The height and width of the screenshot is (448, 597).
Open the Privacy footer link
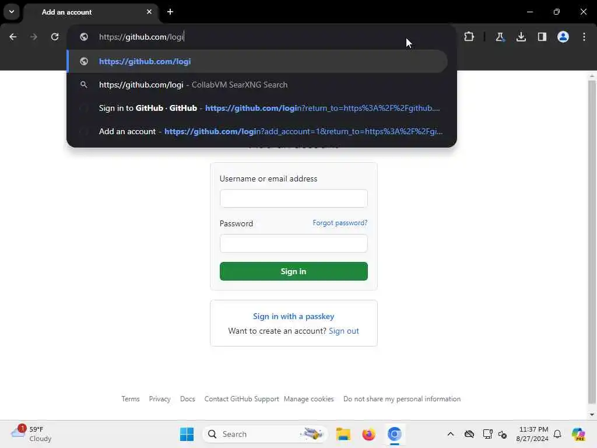[160, 399]
